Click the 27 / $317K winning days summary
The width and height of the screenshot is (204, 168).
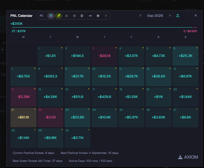pyautogui.click(x=19, y=31)
